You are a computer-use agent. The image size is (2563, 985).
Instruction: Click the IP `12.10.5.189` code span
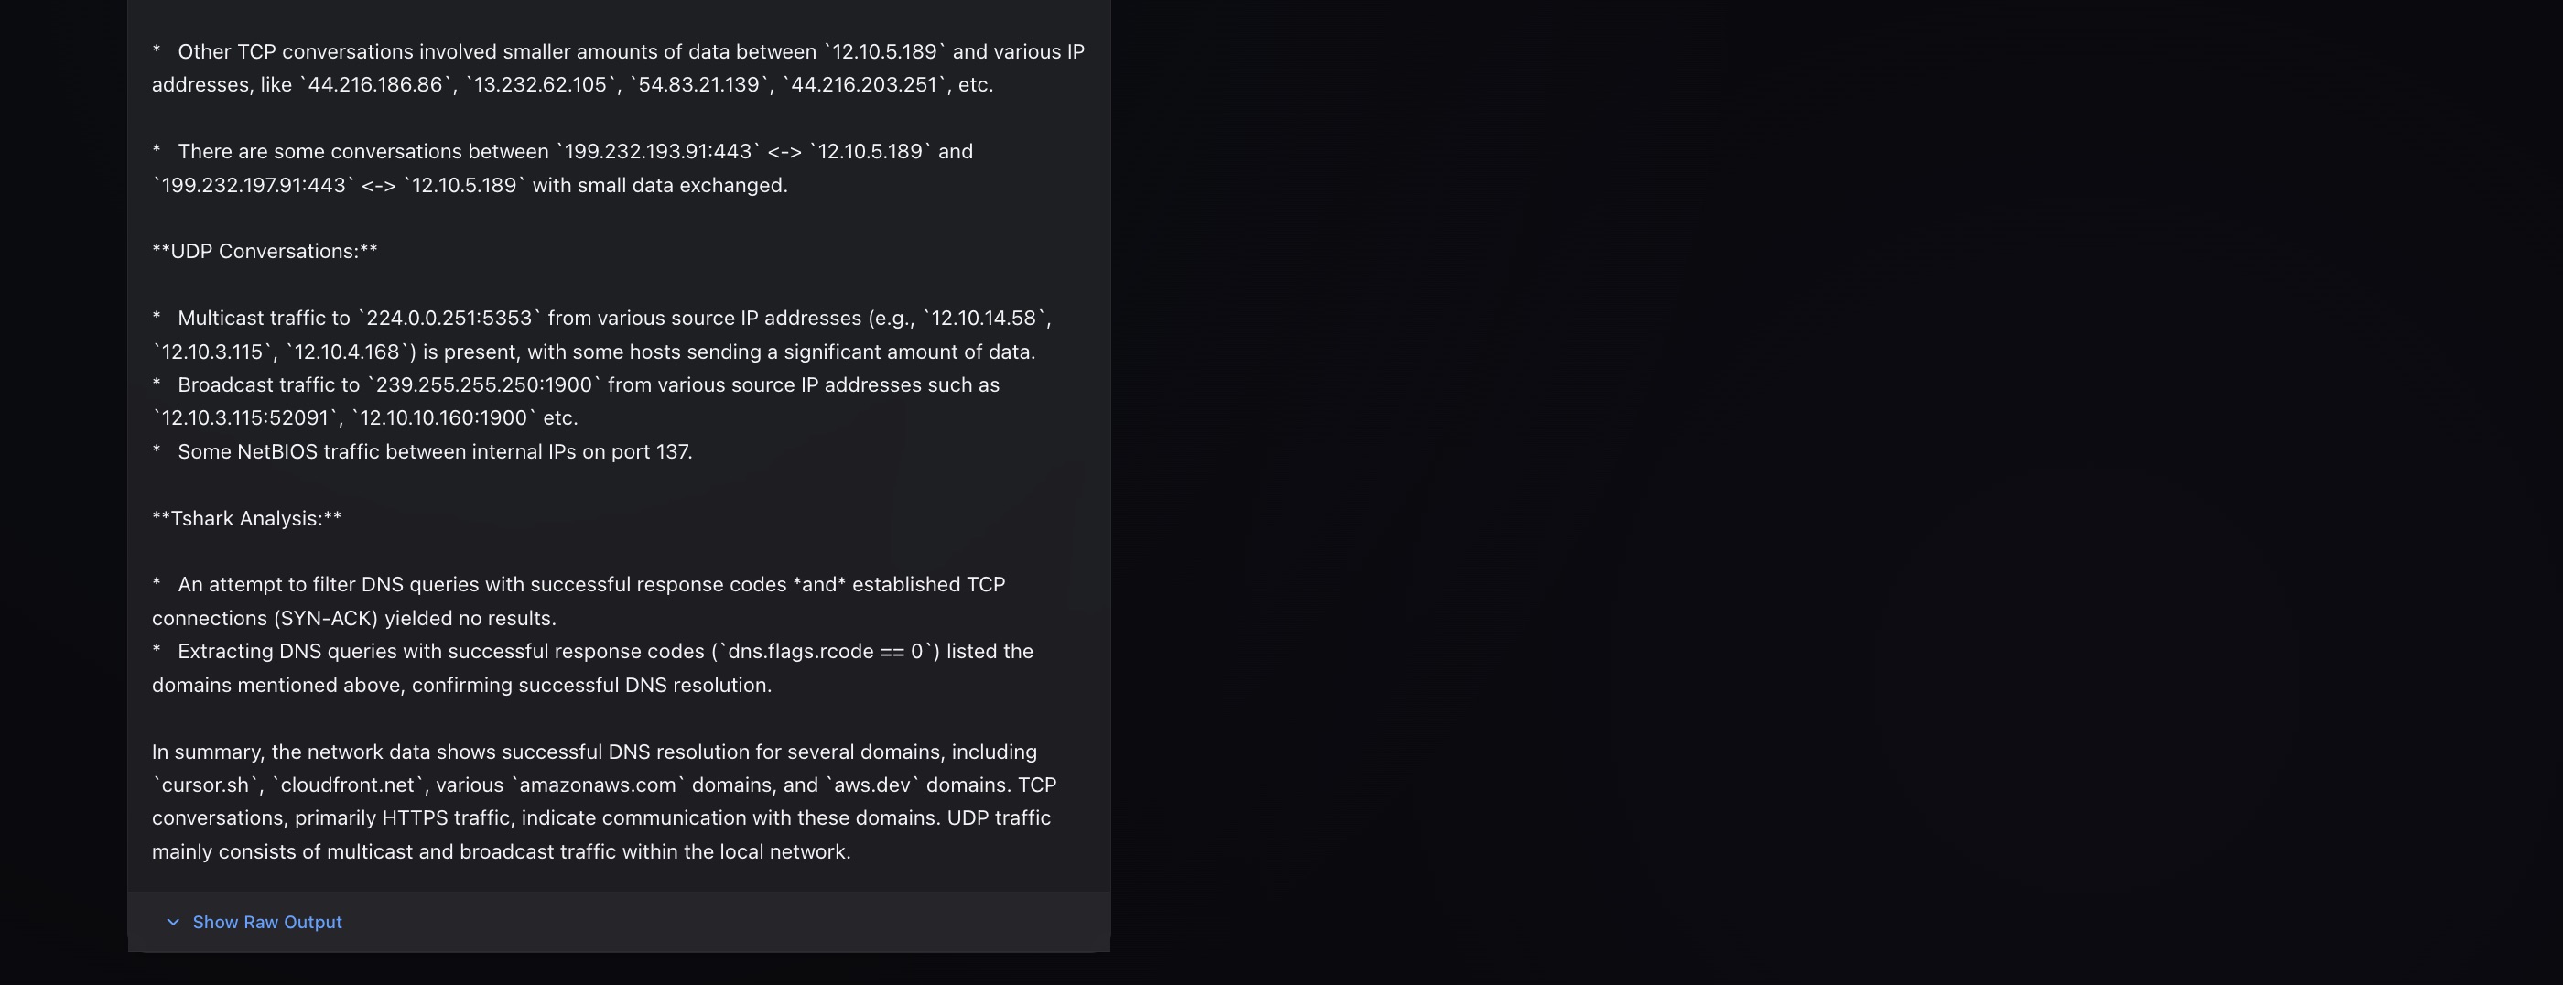tap(884, 50)
